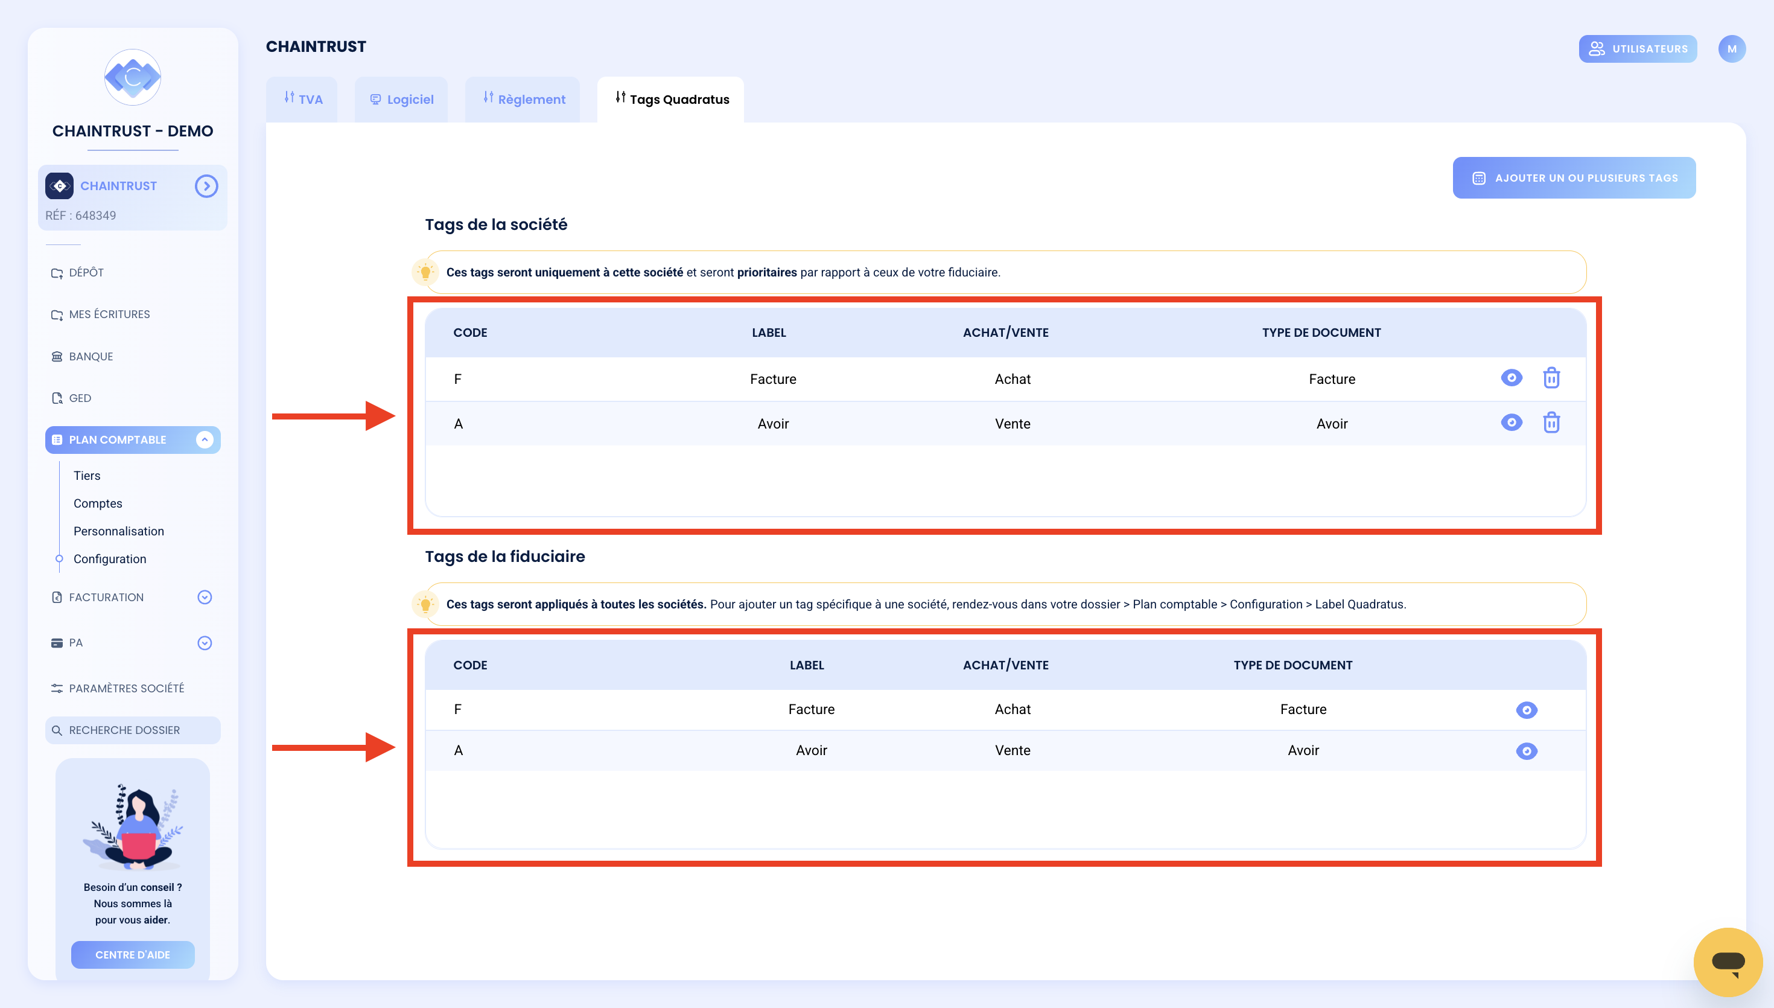This screenshot has height=1008, width=1774.
Task: Switch to the Règlement tab
Action: (x=523, y=99)
